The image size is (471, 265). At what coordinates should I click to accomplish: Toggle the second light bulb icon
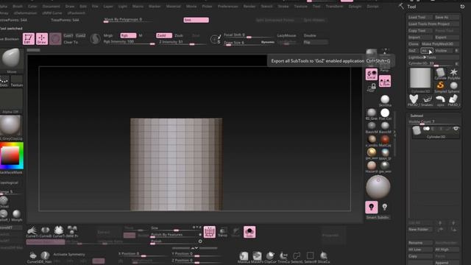tap(384, 207)
